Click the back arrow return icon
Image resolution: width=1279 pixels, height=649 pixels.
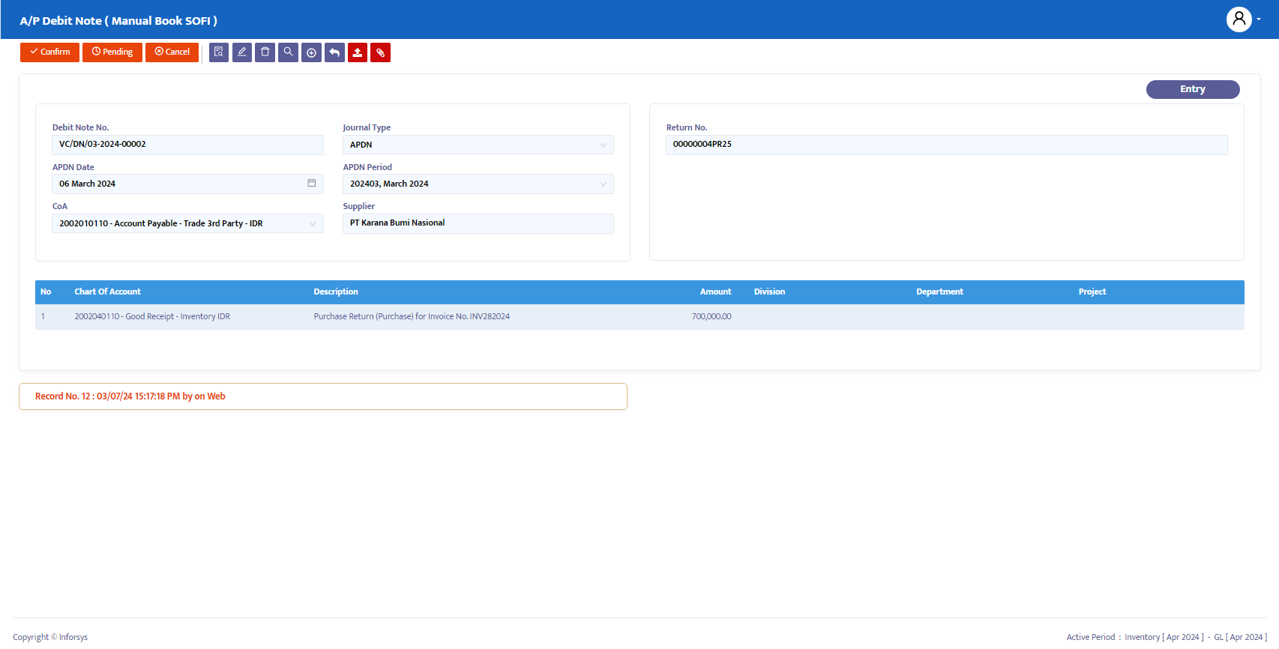pyautogui.click(x=334, y=52)
